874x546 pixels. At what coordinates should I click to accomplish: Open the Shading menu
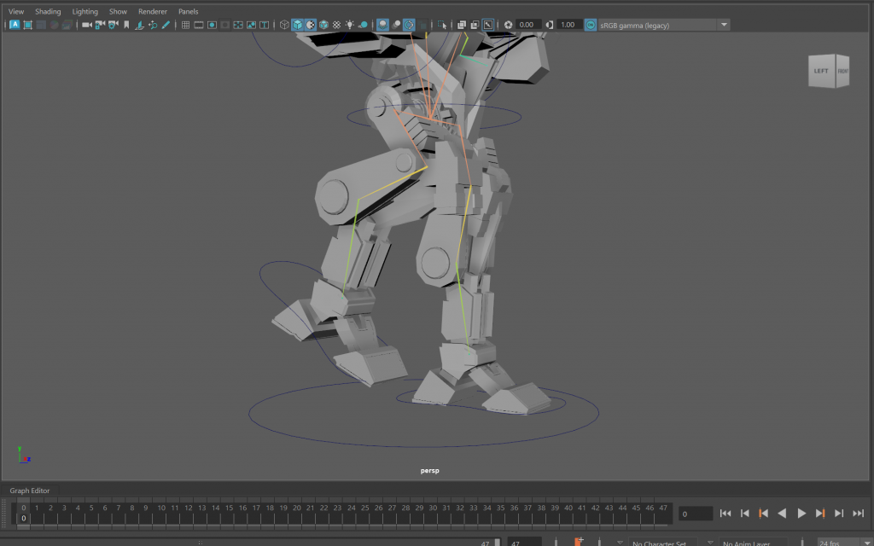[48, 11]
